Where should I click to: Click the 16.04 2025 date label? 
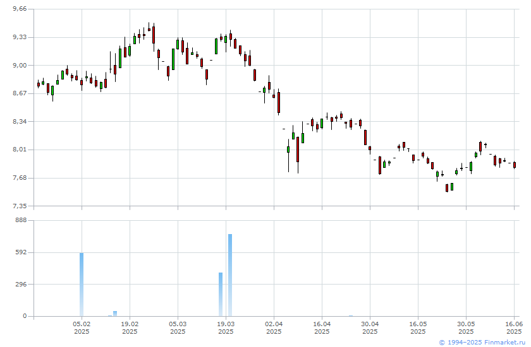(x=322, y=327)
